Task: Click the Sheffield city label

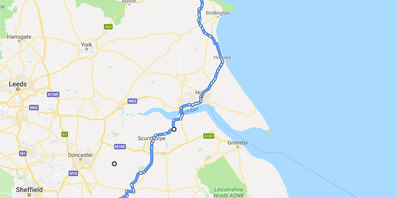Action: tap(29, 190)
